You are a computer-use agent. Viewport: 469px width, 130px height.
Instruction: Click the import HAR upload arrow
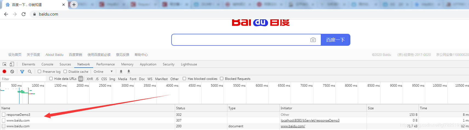click(x=121, y=71)
